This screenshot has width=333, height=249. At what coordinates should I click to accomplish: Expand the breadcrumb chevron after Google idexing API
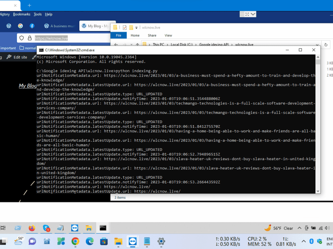click(x=231, y=44)
